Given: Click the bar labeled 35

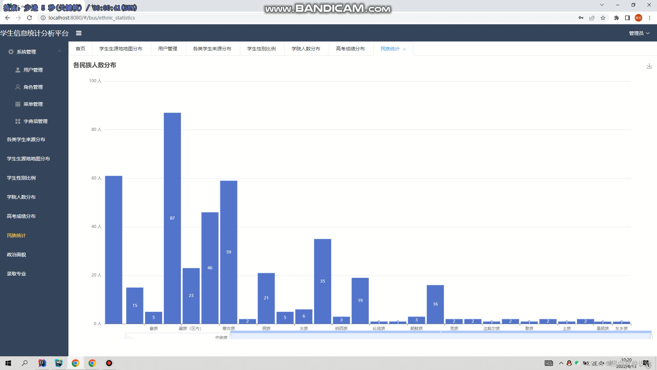Looking at the screenshot, I should pos(323,281).
